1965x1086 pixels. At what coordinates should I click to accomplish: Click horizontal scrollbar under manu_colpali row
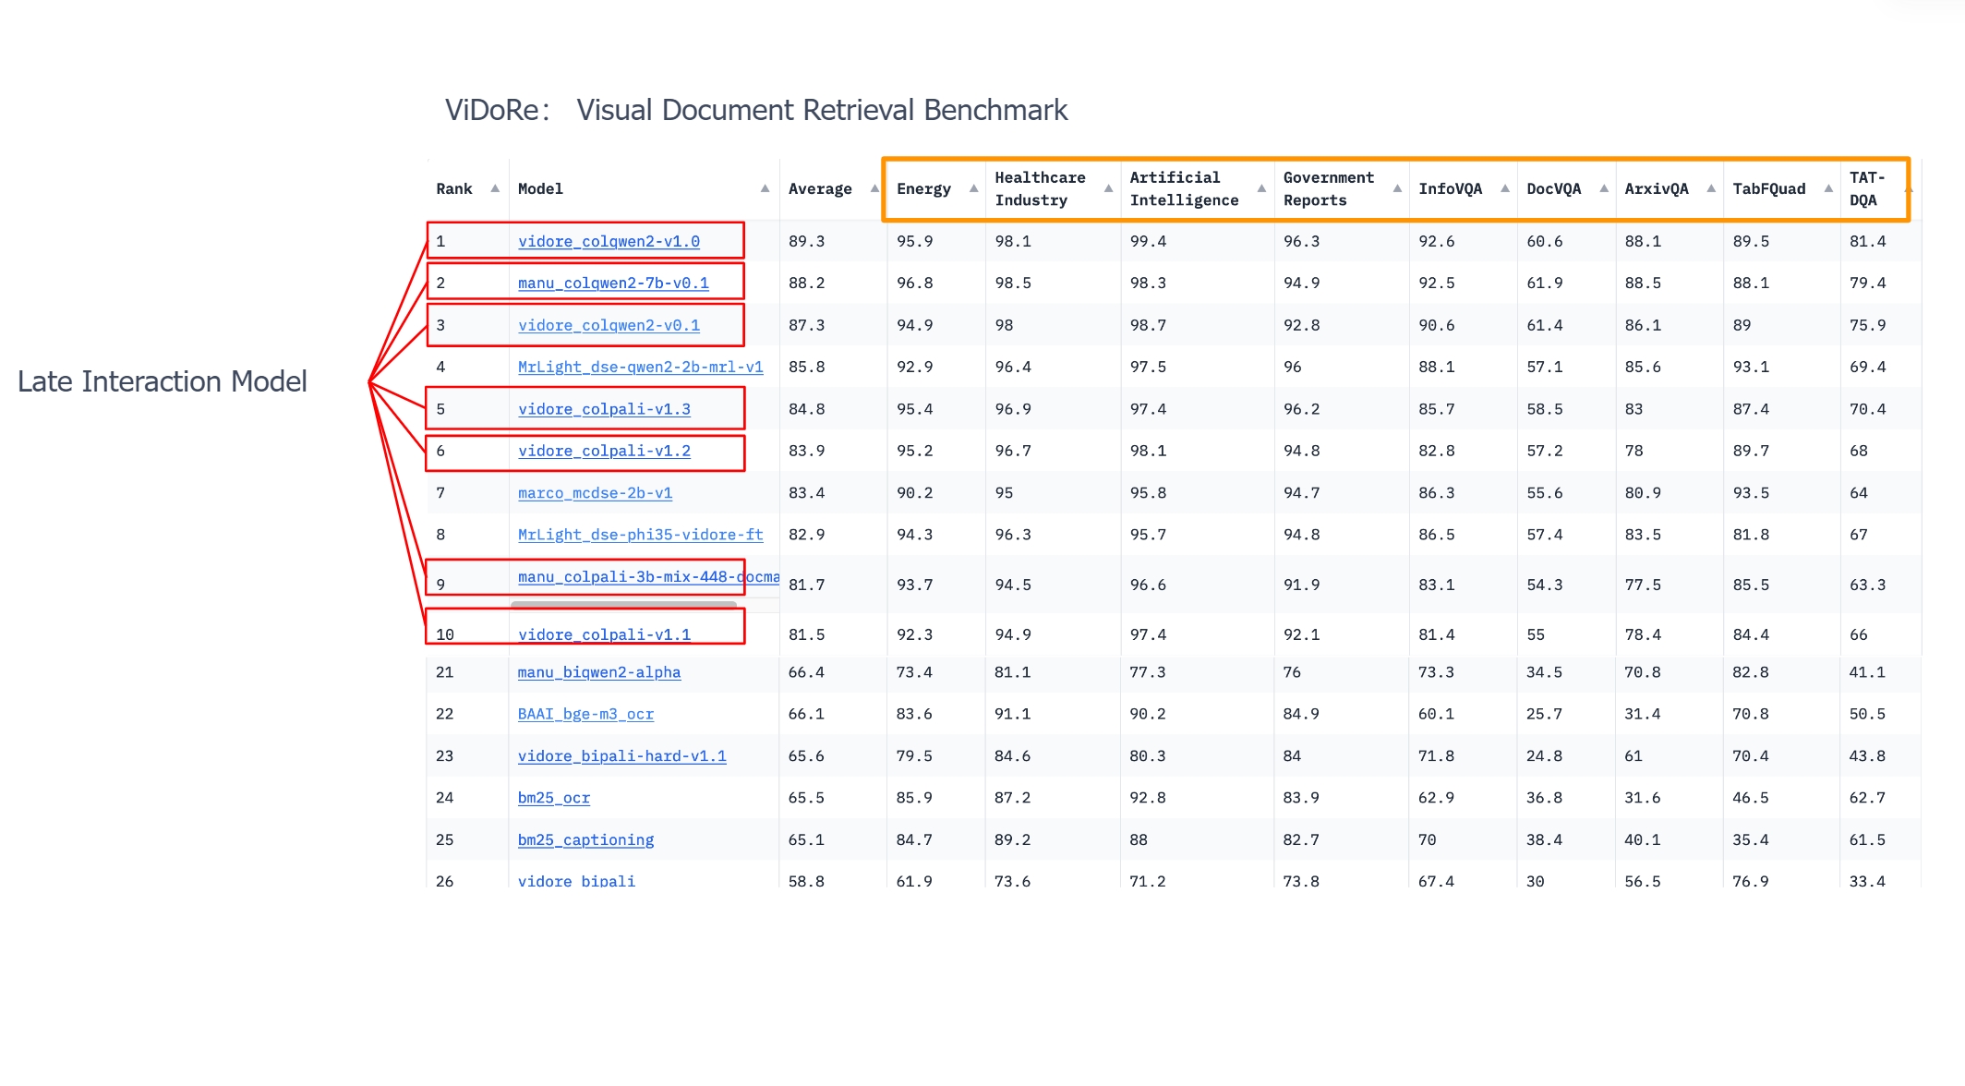coord(623,605)
